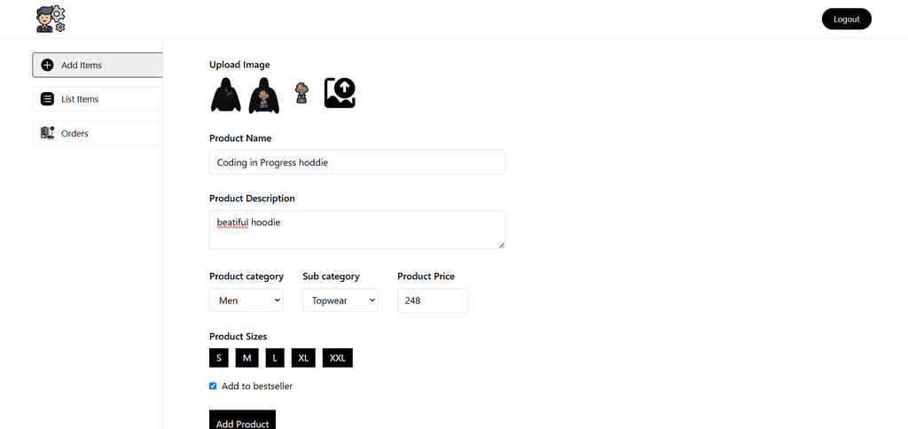Screen dimensions: 908x429
Task: Toggle the M size option
Action: pos(247,358)
